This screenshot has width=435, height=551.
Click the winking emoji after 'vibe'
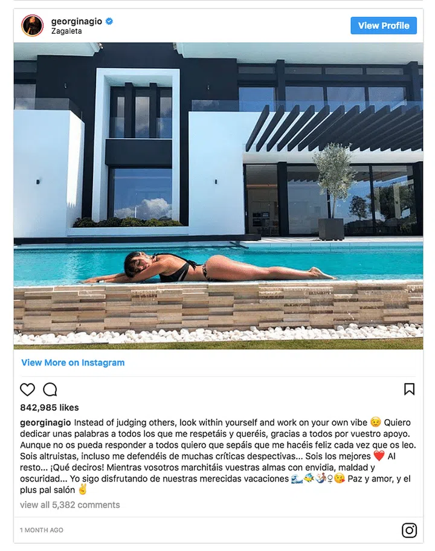375,422
